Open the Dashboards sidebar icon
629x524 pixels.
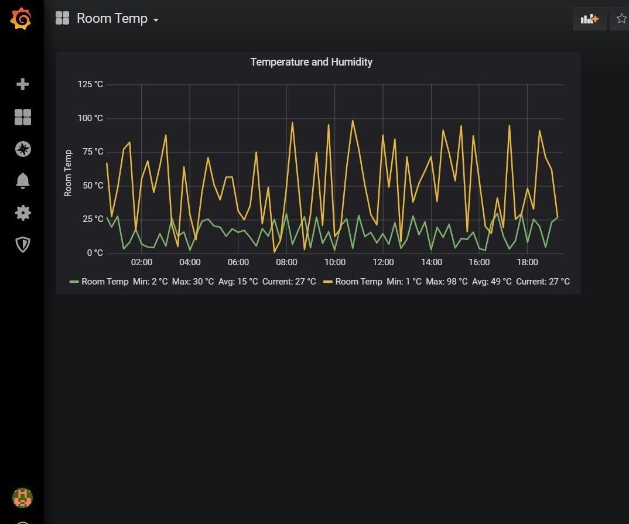coord(22,117)
